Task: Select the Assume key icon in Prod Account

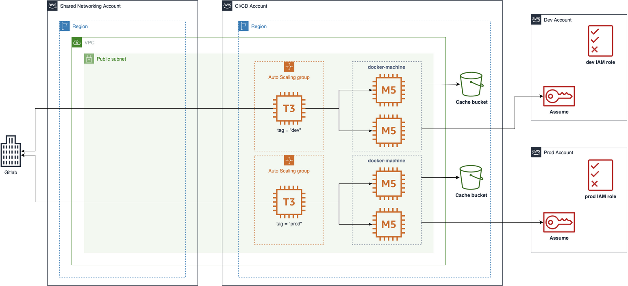Action: pos(559,222)
